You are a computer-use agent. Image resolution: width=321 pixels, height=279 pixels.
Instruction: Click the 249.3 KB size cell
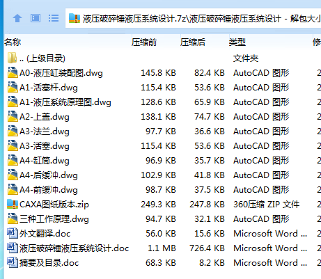(x=158, y=205)
